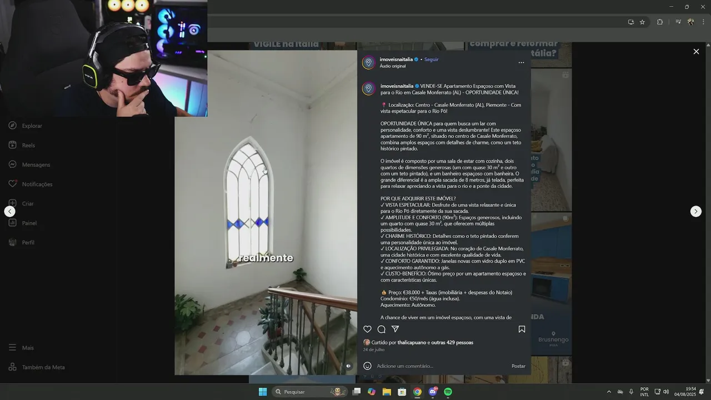711x400 pixels.
Task: Click the Mensagens messenger icon
Action: click(13, 164)
